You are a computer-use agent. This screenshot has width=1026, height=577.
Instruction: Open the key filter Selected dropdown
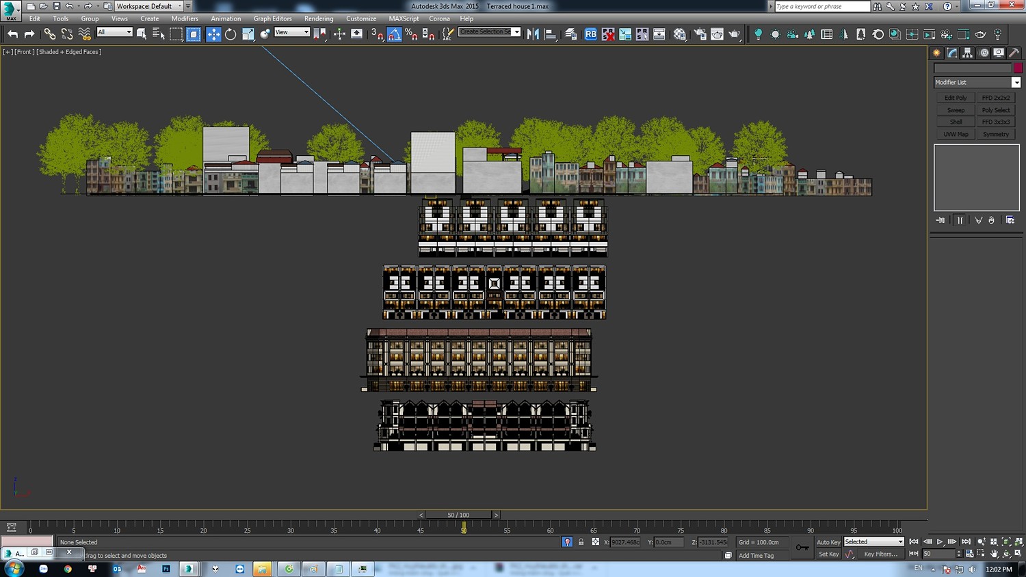pos(874,542)
